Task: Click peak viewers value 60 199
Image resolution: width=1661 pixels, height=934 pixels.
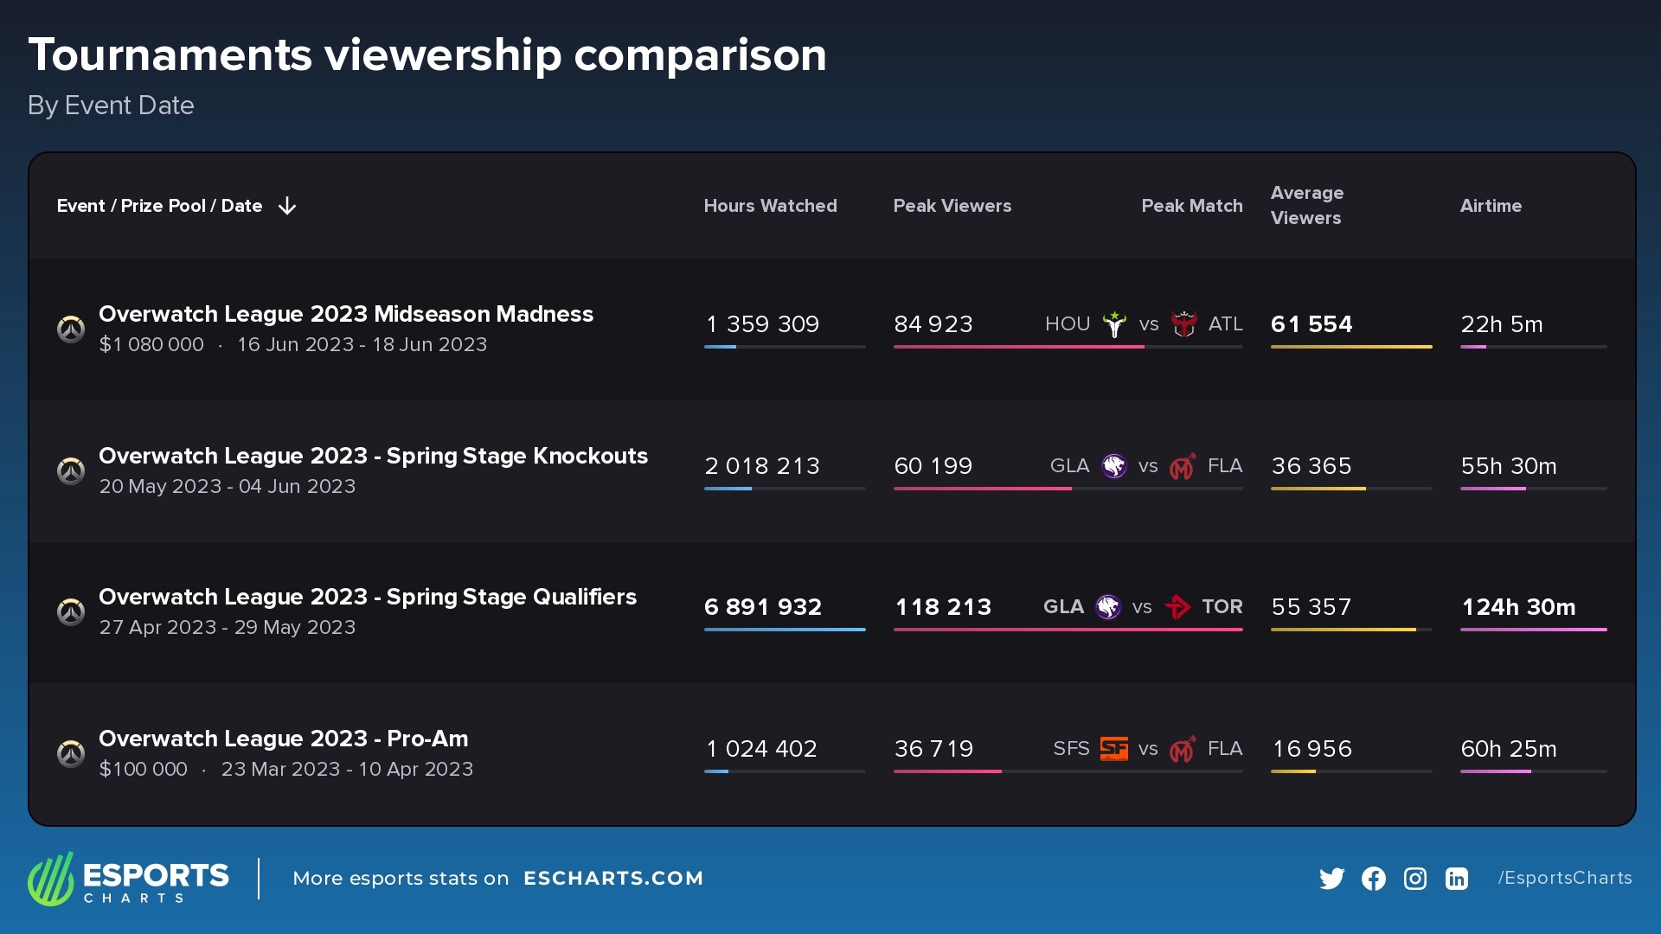Action: tap(933, 466)
